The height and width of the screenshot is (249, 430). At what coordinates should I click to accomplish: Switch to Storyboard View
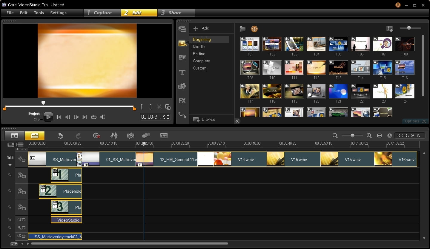[x=15, y=136]
